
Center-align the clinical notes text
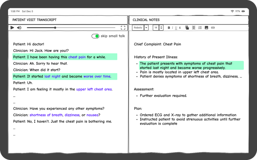pos(194,28)
